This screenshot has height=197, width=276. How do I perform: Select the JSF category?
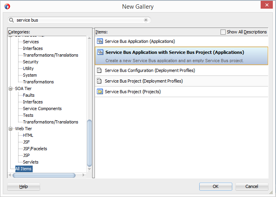coord(26,142)
